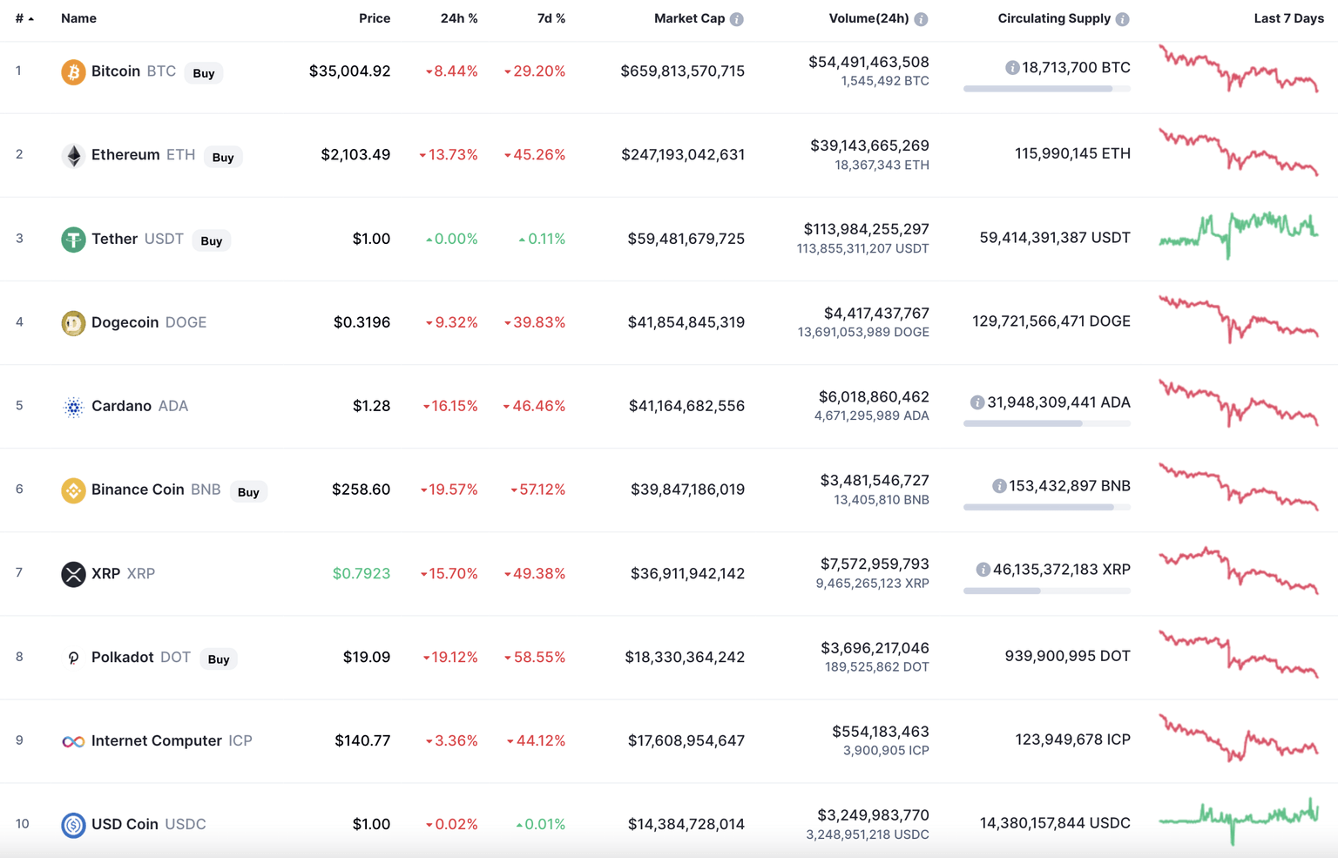Click the Binance Coin logo icon
Viewport: 1338px width, 858px height.
pos(73,490)
